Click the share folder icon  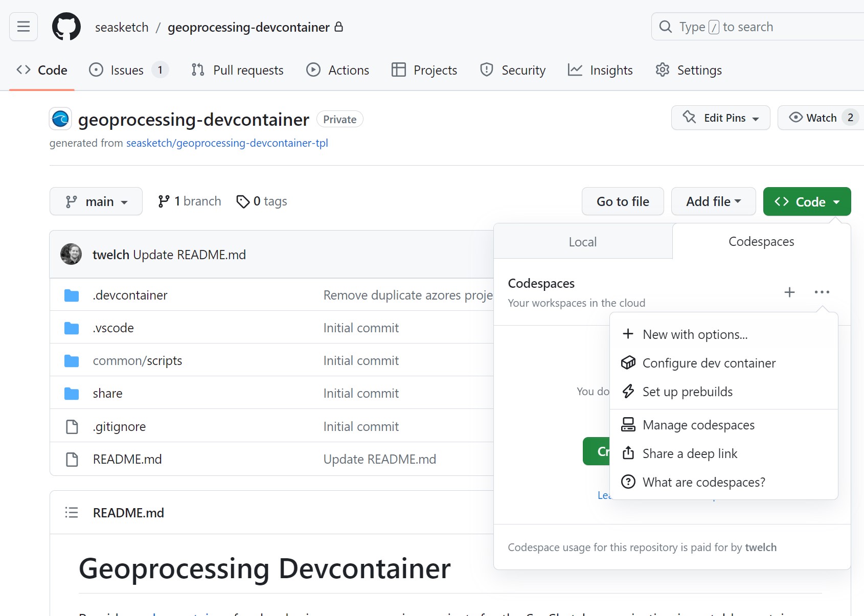coord(72,394)
